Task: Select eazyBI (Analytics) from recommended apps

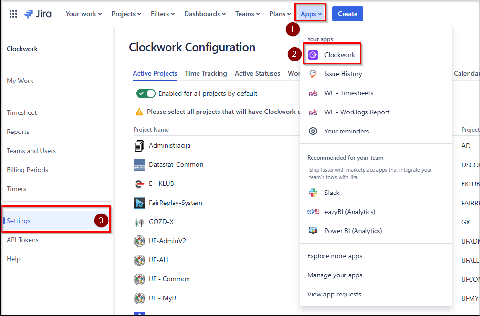Action: [x=376, y=212]
